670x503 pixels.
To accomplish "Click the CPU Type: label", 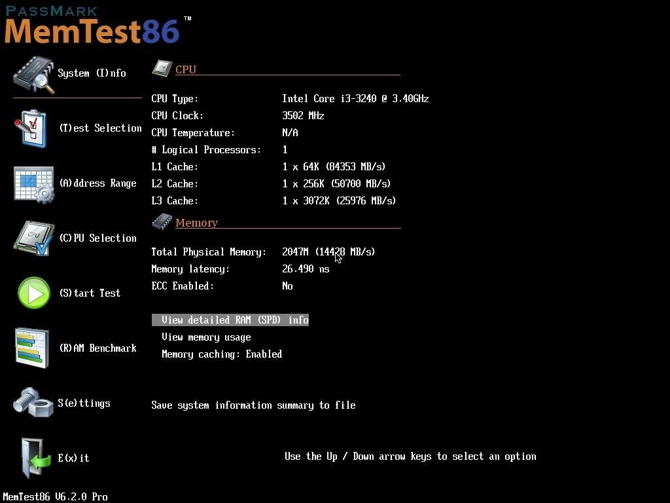I will pyautogui.click(x=175, y=99).
